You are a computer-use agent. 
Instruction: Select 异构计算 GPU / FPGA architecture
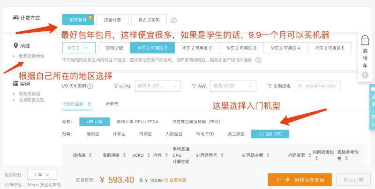pos(137,122)
